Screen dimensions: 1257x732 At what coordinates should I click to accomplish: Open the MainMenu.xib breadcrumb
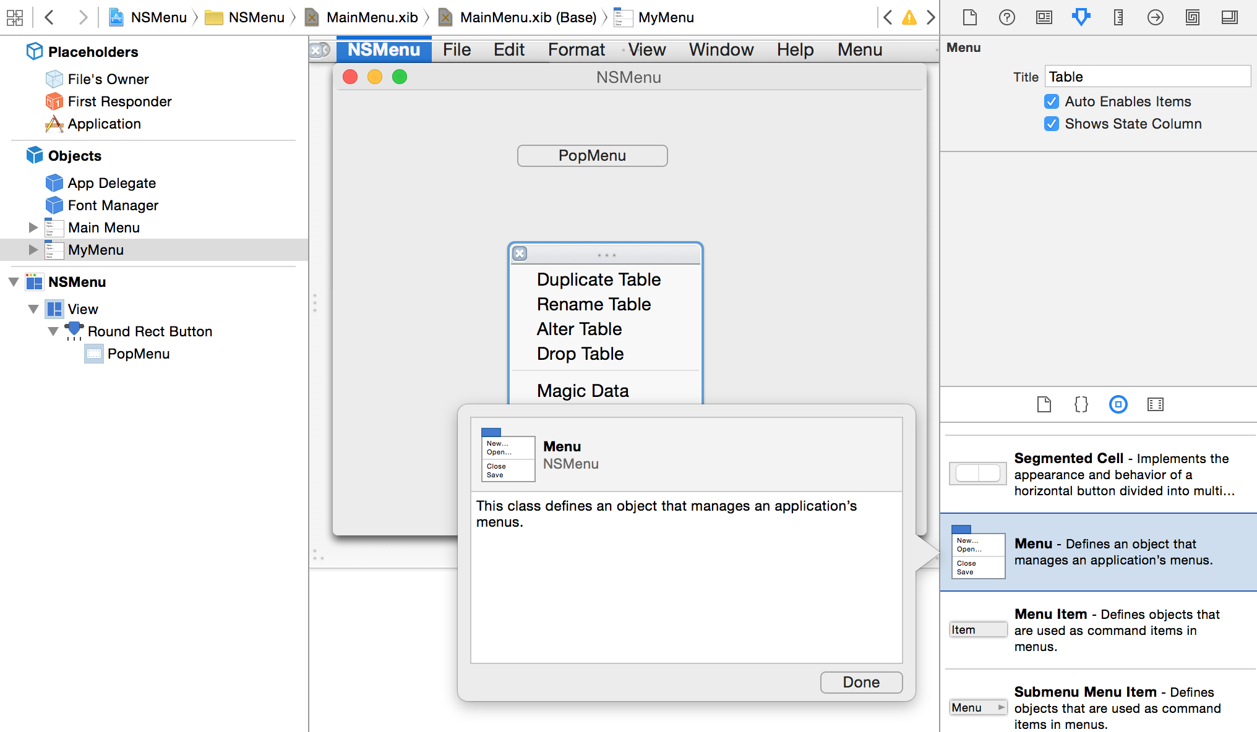click(362, 17)
